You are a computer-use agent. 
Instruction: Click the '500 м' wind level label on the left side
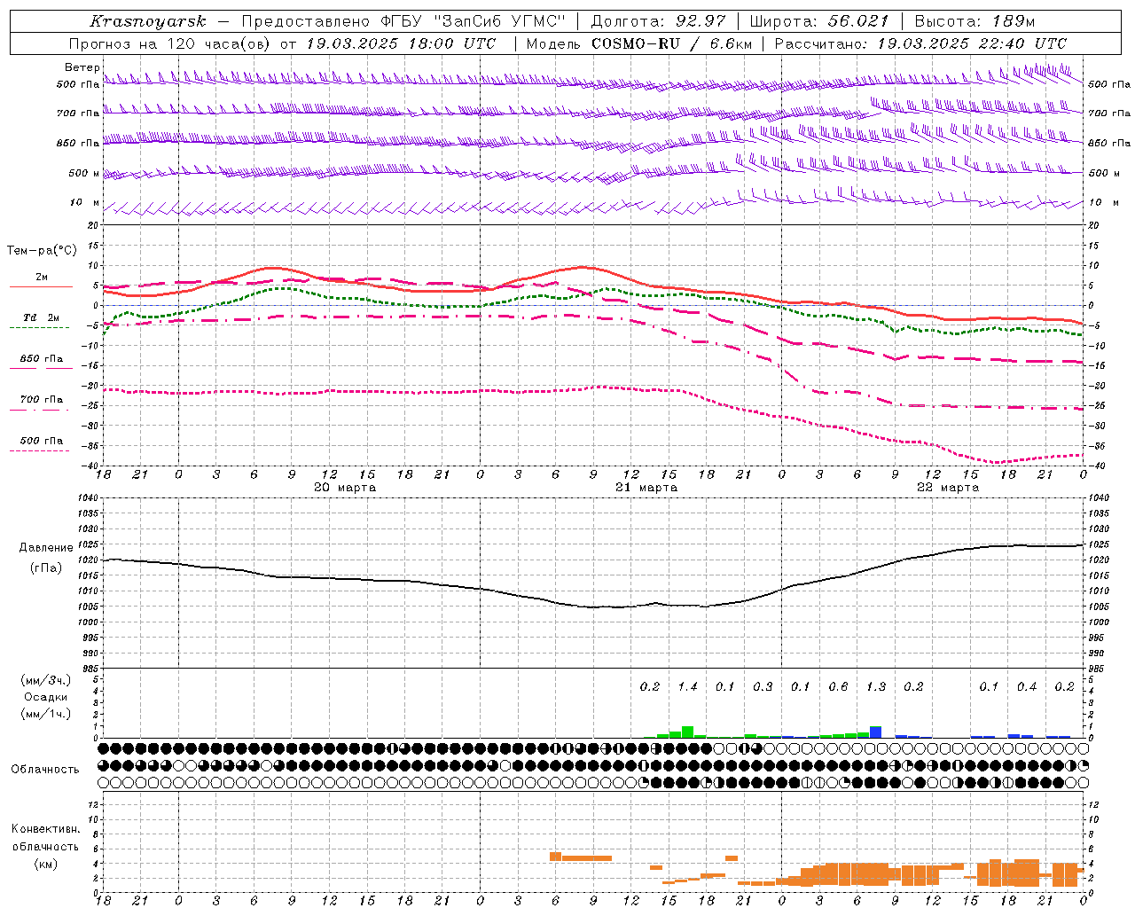(83, 173)
